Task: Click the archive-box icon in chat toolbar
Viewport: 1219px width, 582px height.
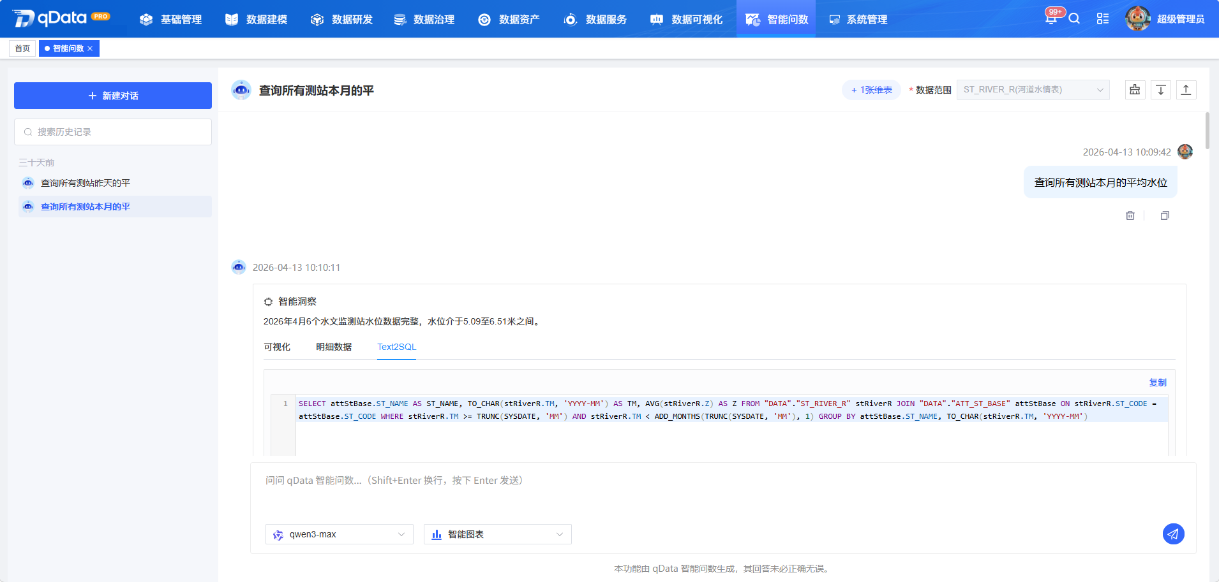Action: click(x=1135, y=90)
